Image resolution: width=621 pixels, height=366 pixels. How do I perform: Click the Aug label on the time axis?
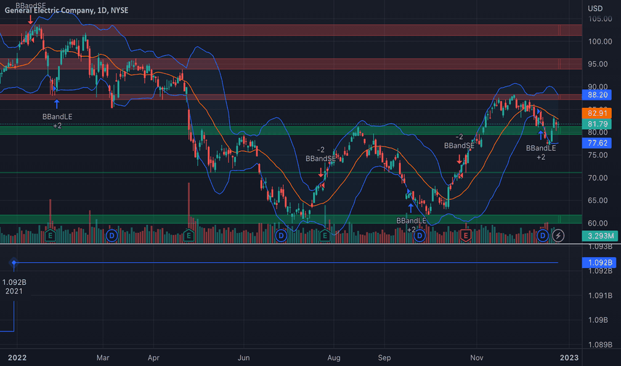click(333, 358)
